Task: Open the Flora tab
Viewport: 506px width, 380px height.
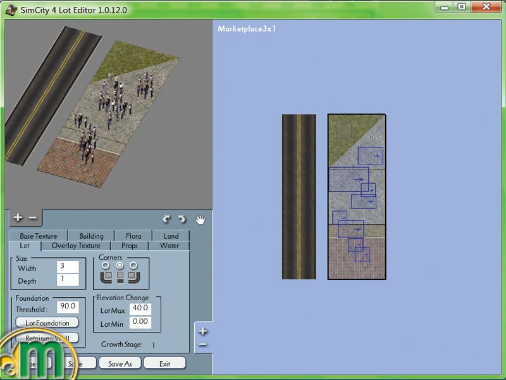Action: (x=133, y=236)
